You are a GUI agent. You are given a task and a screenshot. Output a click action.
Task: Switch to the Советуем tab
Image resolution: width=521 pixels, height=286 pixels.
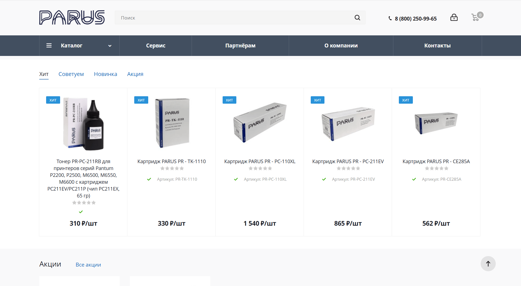click(x=71, y=74)
